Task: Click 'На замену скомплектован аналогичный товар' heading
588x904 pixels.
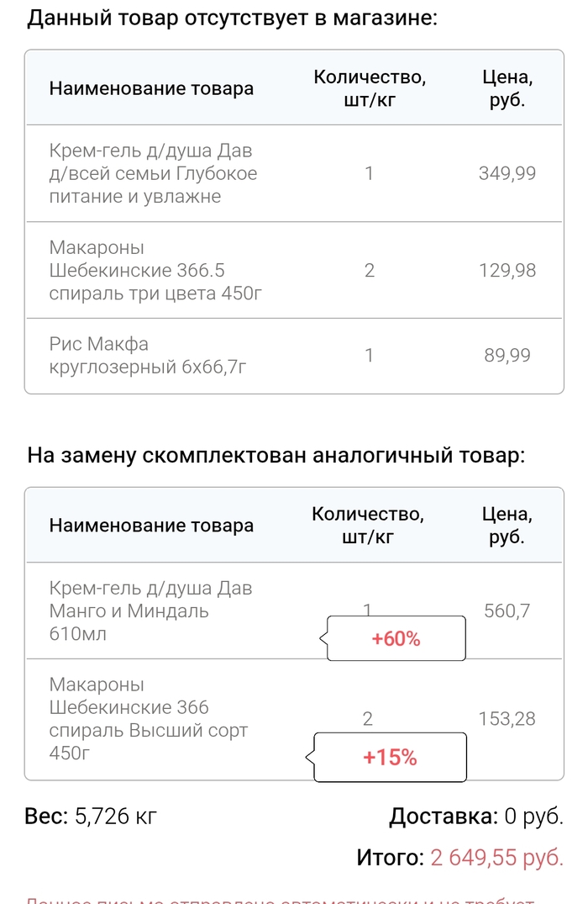Action: click(276, 456)
